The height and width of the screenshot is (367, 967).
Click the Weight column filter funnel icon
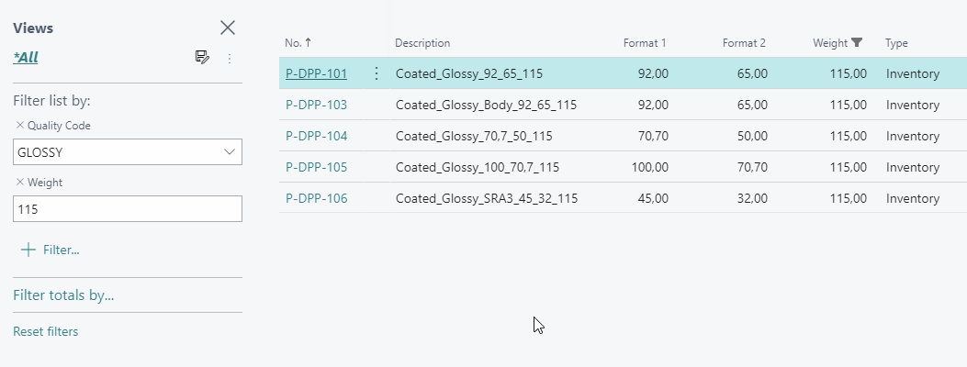(857, 42)
